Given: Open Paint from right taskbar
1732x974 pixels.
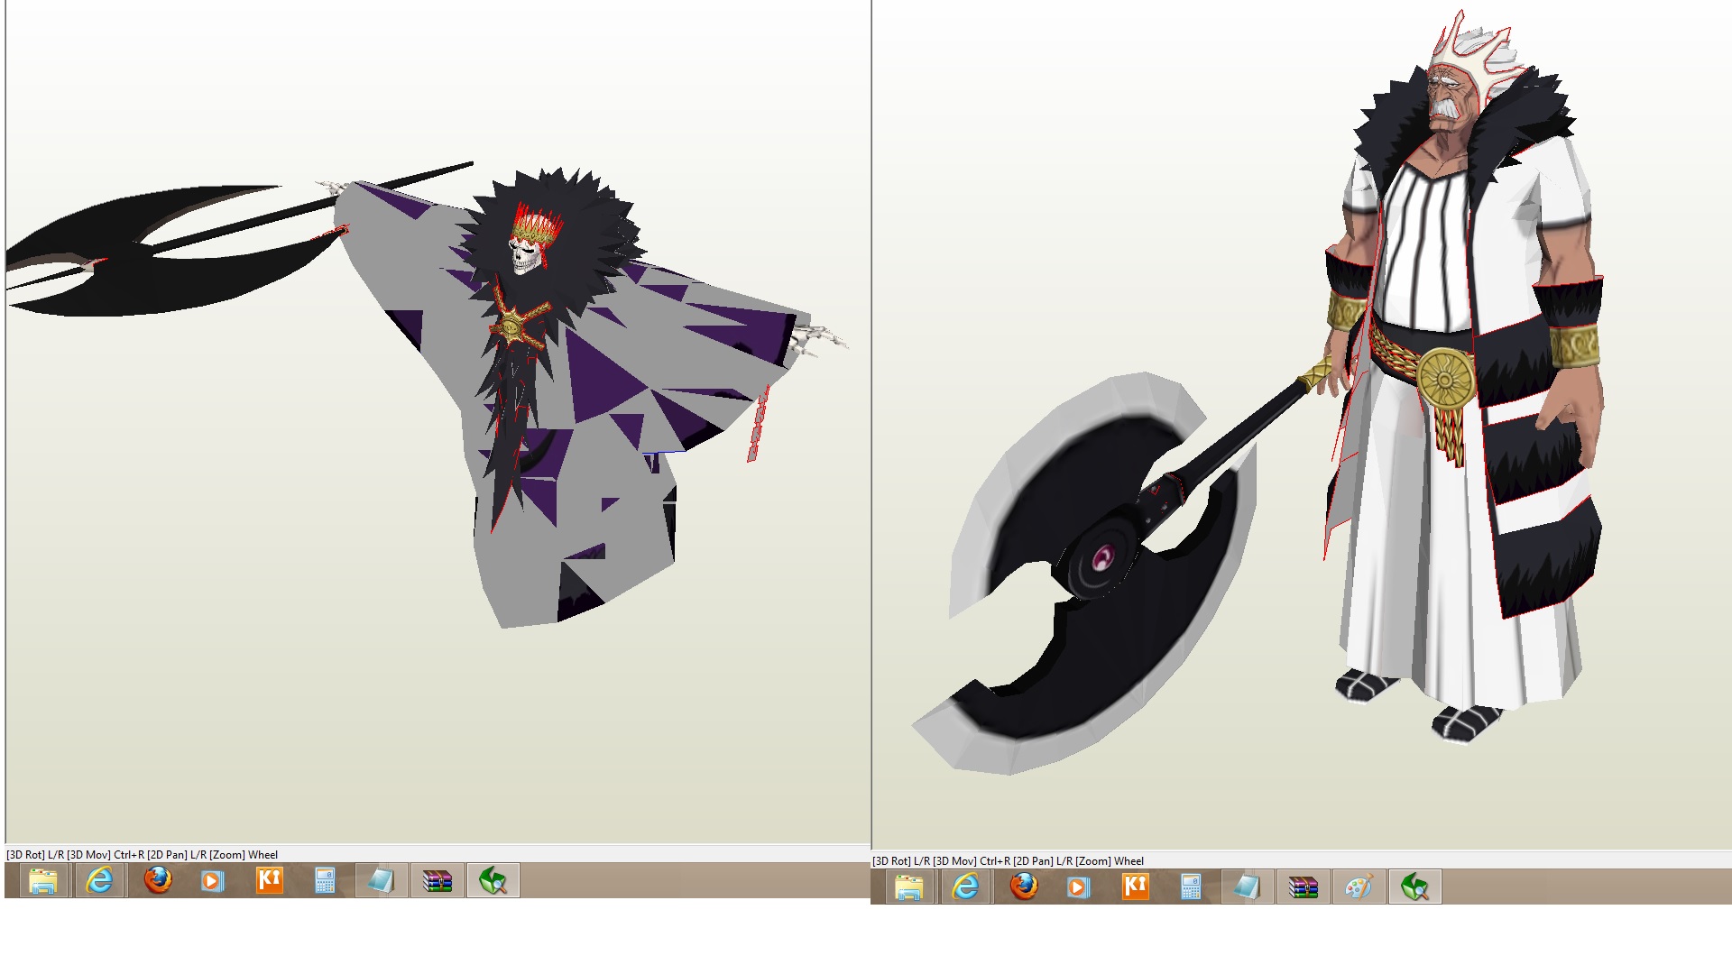Looking at the screenshot, I should coord(1359,887).
